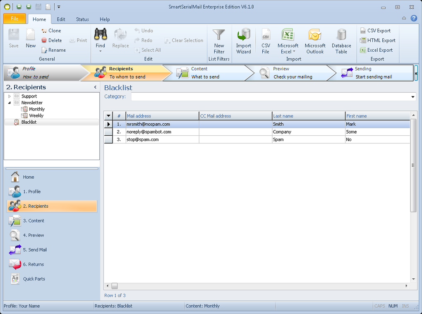This screenshot has width=422, height=314.
Task: Click the Replace icon
Action: (120, 38)
